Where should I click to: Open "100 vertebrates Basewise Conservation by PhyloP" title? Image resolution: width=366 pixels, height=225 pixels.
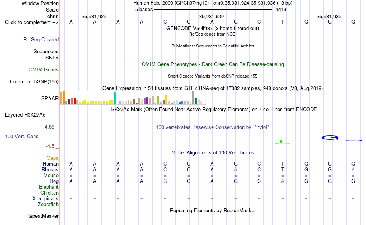[212, 127]
